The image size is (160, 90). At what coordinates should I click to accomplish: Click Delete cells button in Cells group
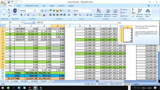(123, 13)
